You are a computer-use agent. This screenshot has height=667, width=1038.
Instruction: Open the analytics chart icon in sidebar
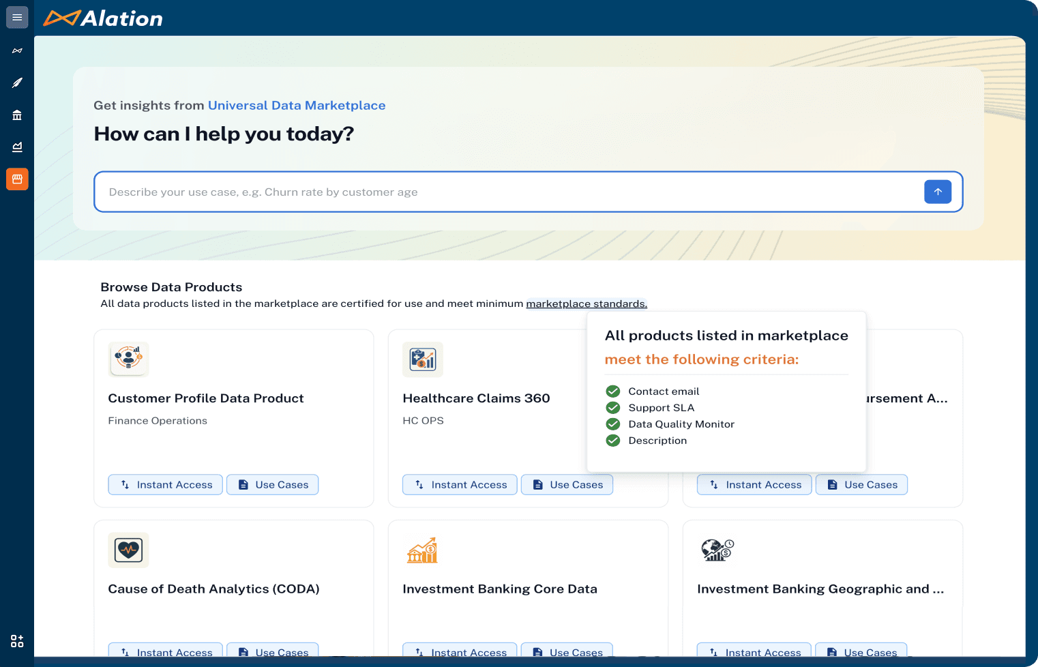17,147
